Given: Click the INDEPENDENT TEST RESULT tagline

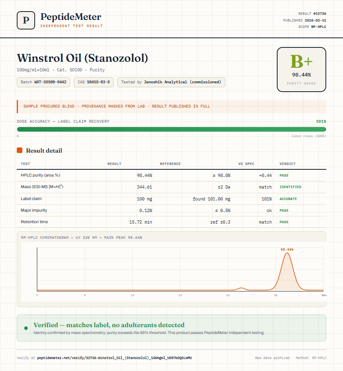Looking at the screenshot, I should click(x=71, y=26).
